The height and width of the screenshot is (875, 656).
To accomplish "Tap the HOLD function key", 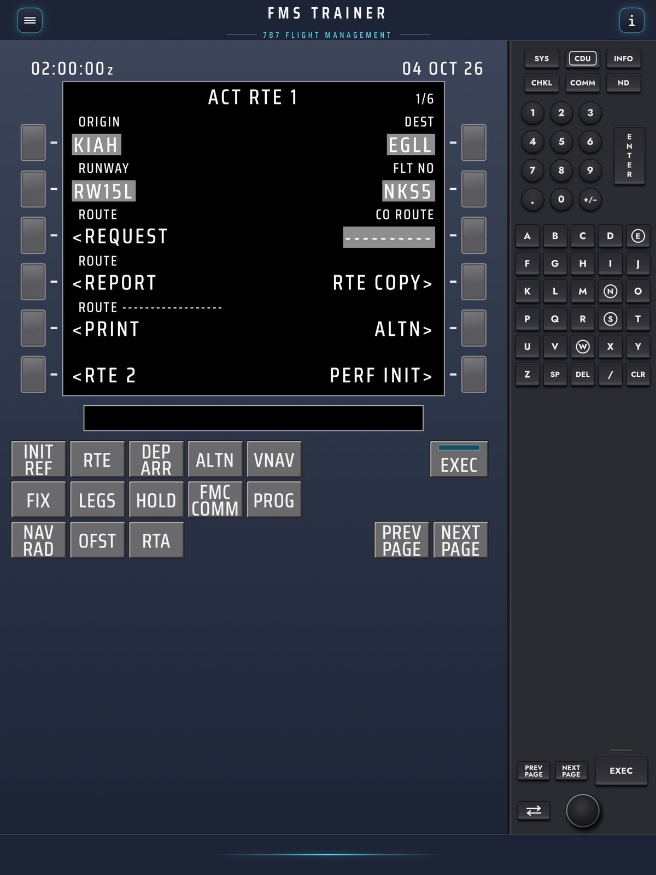I will pyautogui.click(x=156, y=500).
